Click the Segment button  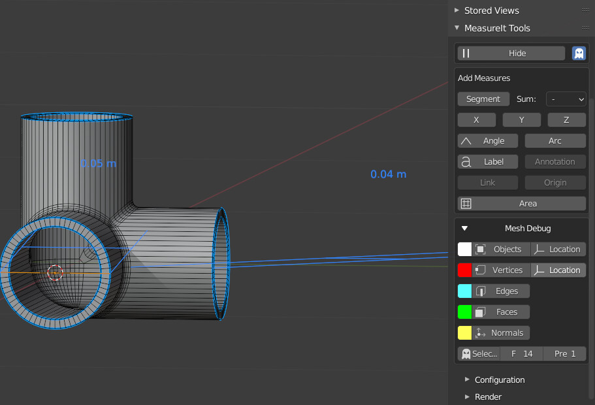pos(483,99)
